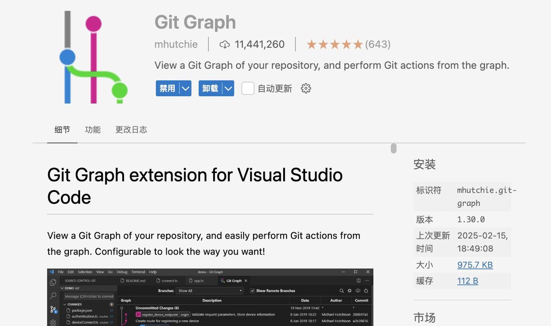Viewport: 551px width, 326px height.
Task: Click the commit message input field in Source Control
Action: click(89, 297)
